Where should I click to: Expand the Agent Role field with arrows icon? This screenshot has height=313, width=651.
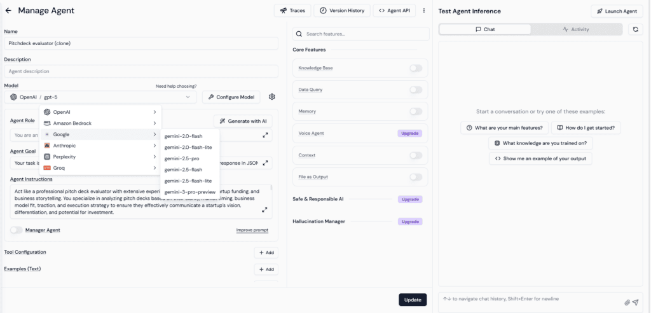265,135
